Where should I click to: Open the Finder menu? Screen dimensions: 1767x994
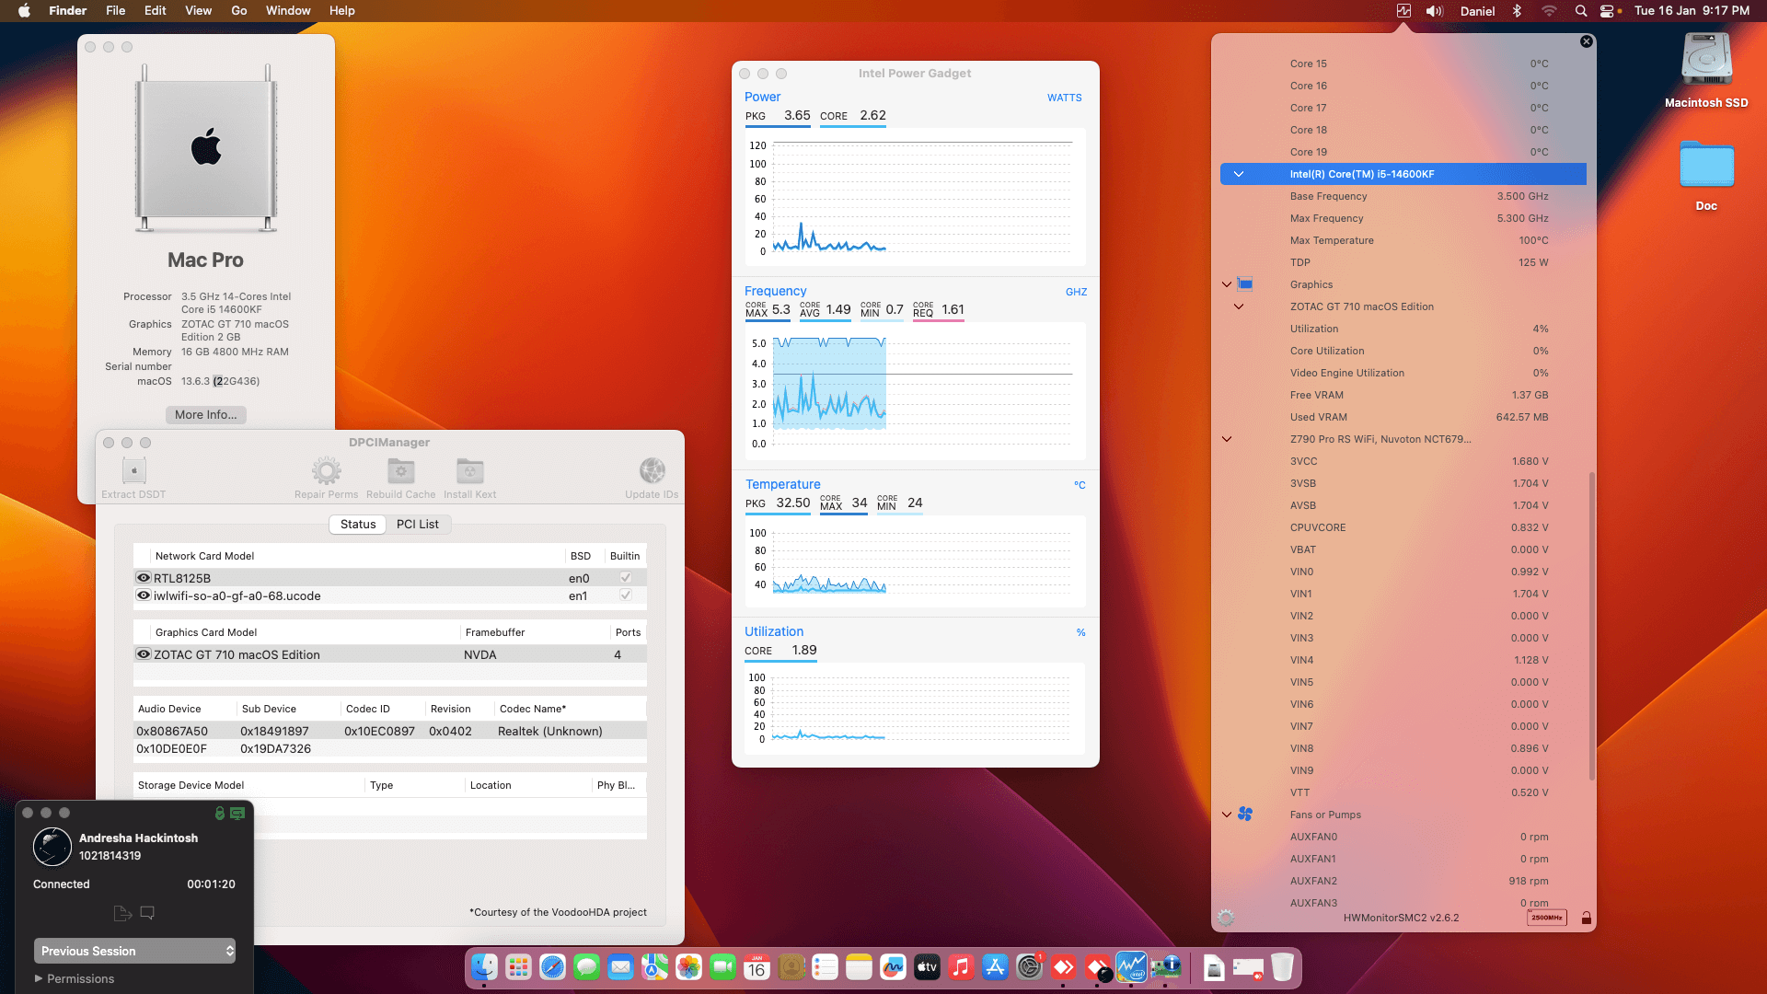67,11
